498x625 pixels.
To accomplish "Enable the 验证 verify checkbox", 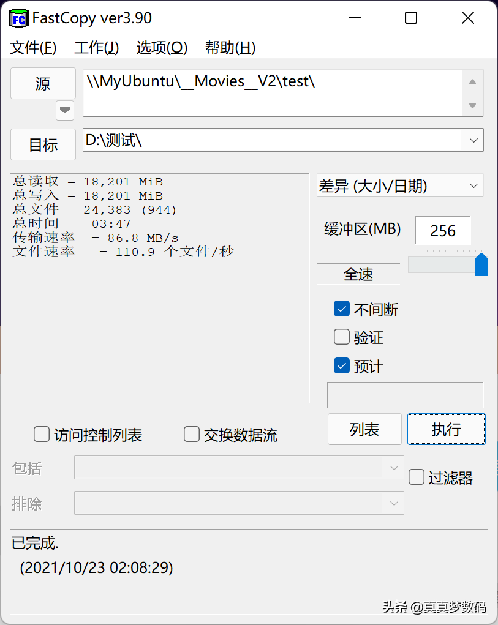I will [x=342, y=337].
